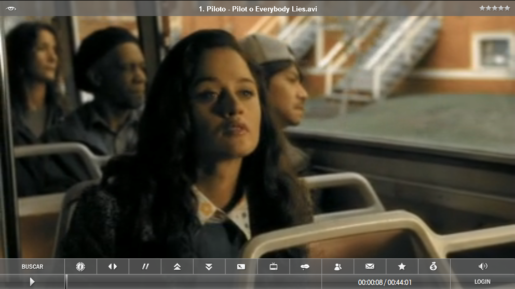Click the money bag icon
This screenshot has width=515, height=289.
point(433,266)
